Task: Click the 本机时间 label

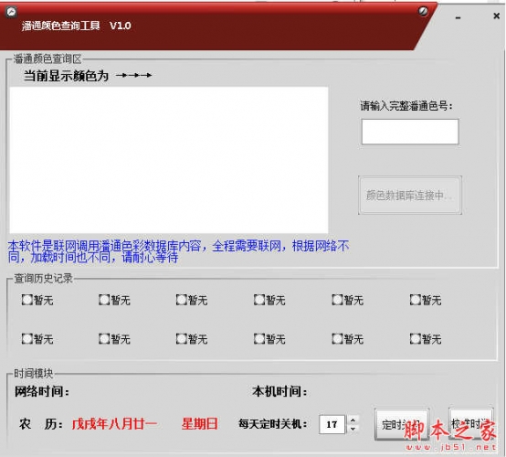Action: click(x=279, y=391)
